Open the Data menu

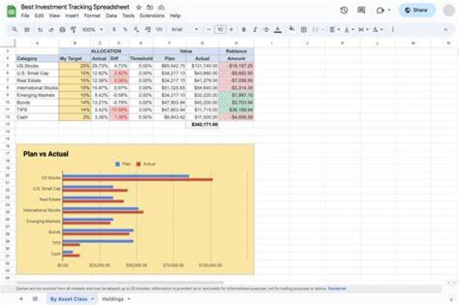[x=111, y=15]
